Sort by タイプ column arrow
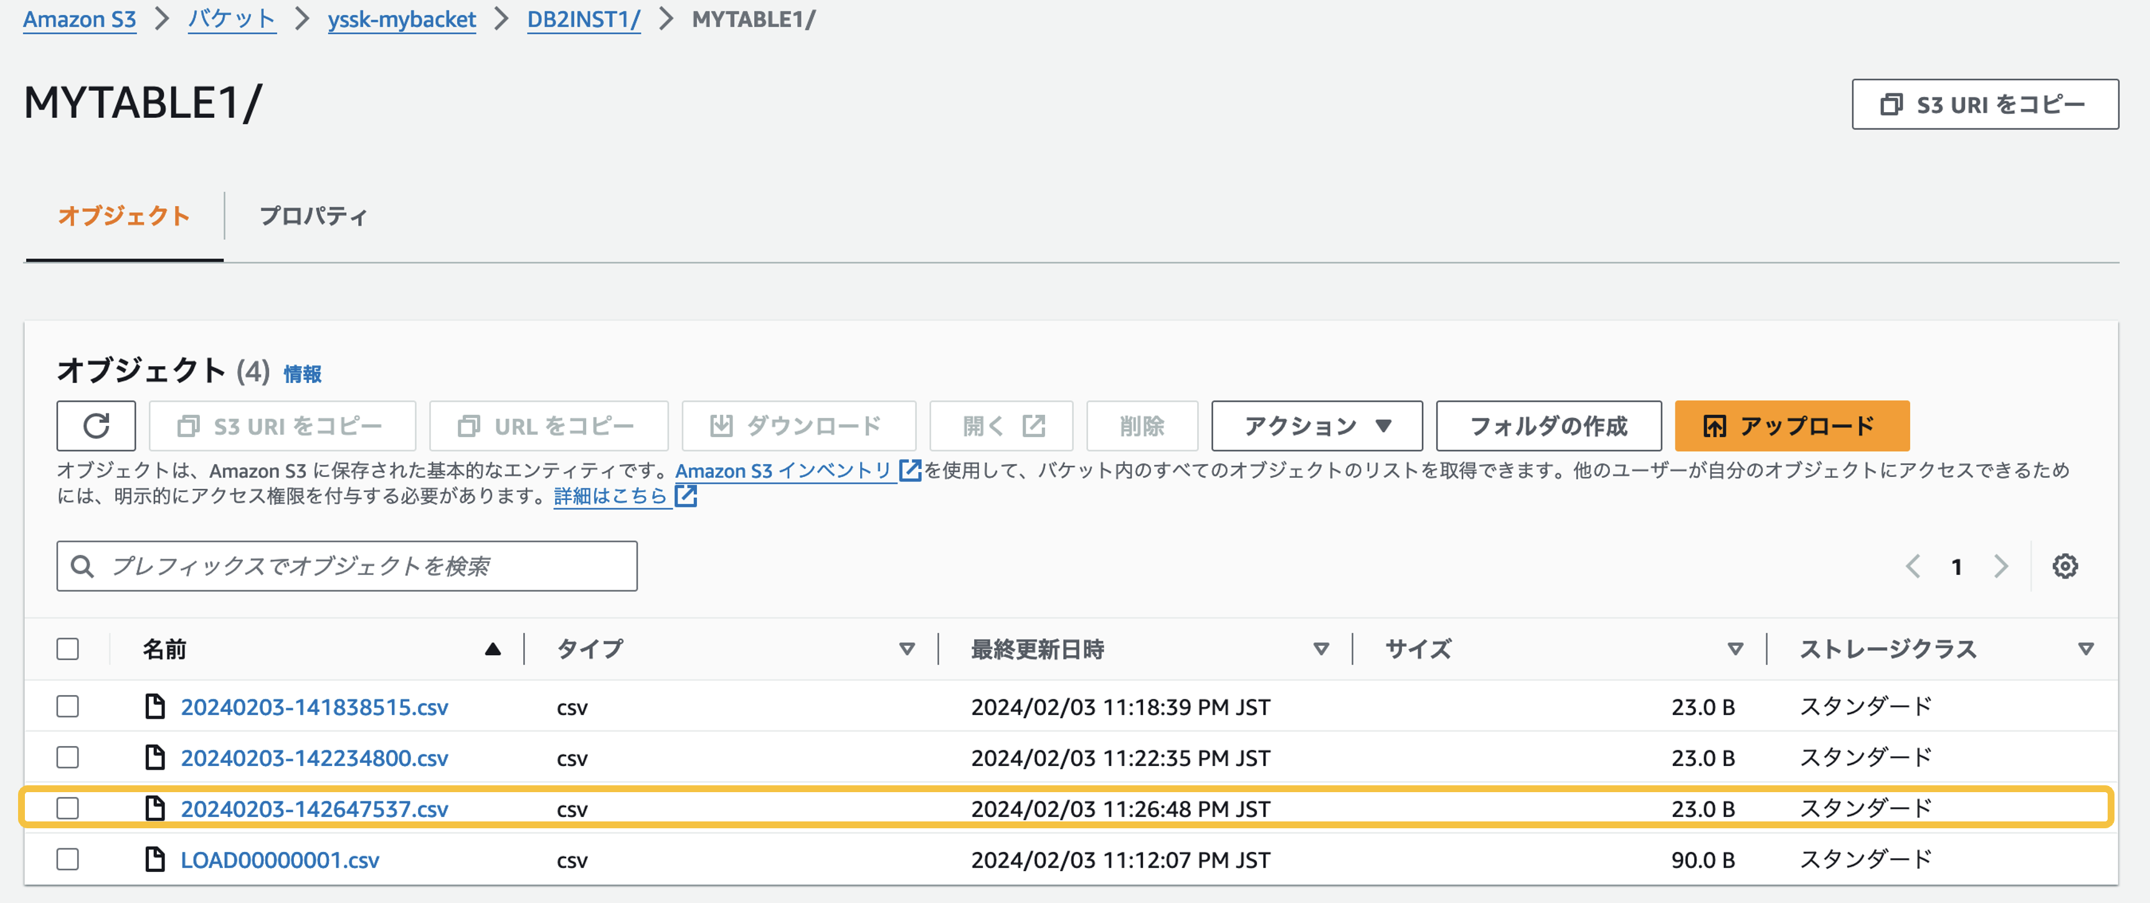This screenshot has width=2150, height=903. pos(906,650)
